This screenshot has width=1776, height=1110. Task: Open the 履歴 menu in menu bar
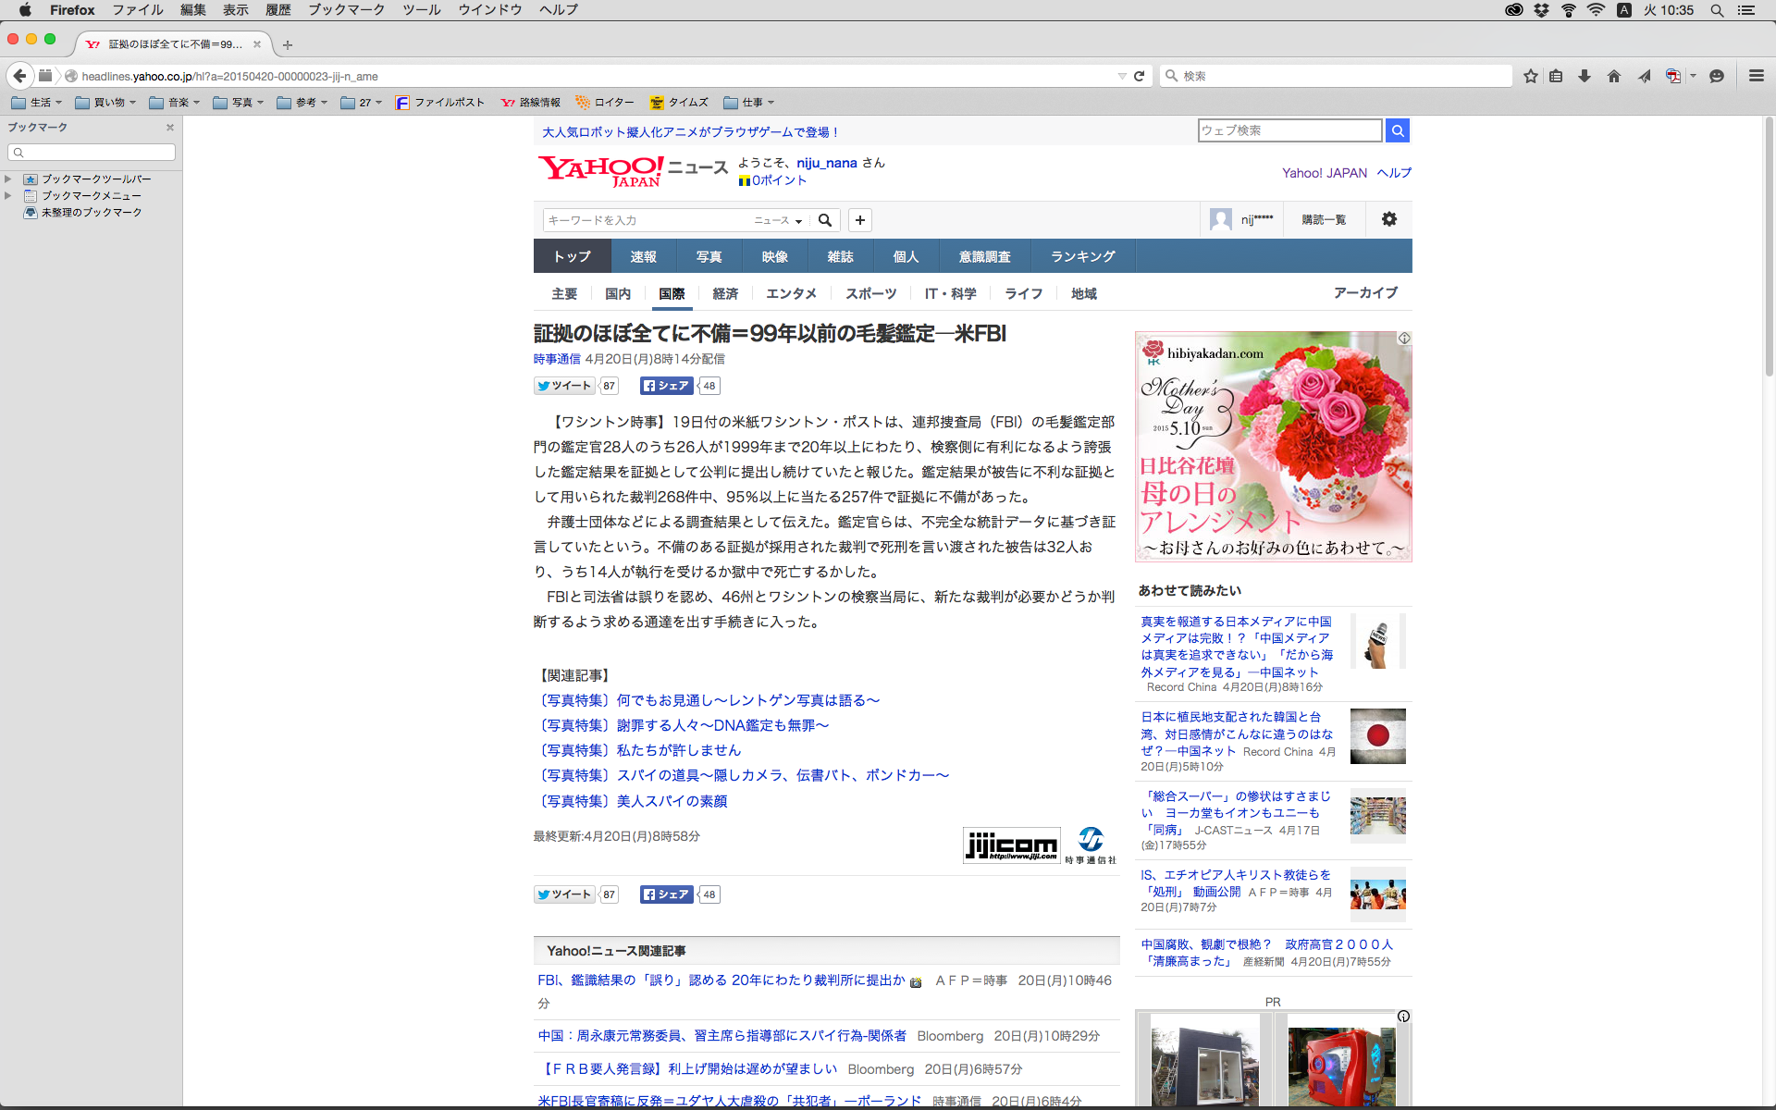[x=277, y=10]
